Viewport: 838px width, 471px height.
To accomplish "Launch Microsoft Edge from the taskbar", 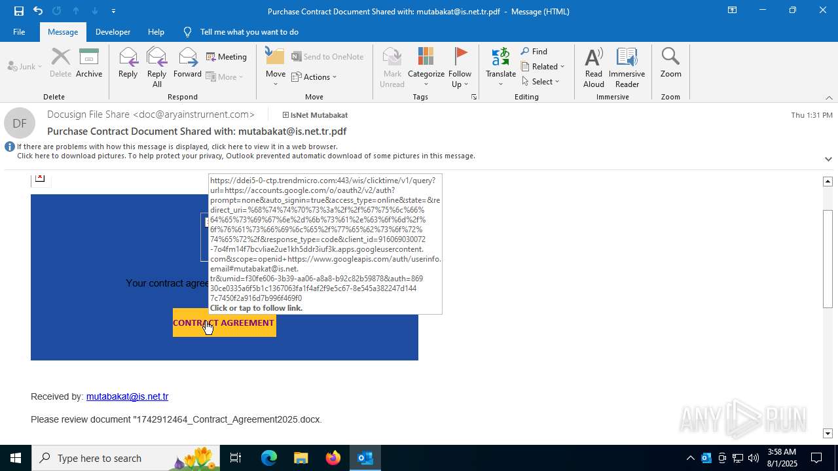I will (x=269, y=458).
